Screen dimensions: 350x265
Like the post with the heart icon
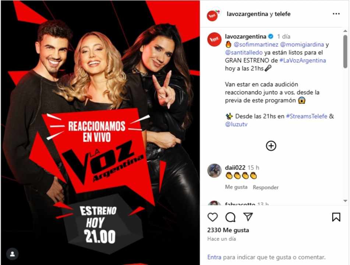pos(212,217)
